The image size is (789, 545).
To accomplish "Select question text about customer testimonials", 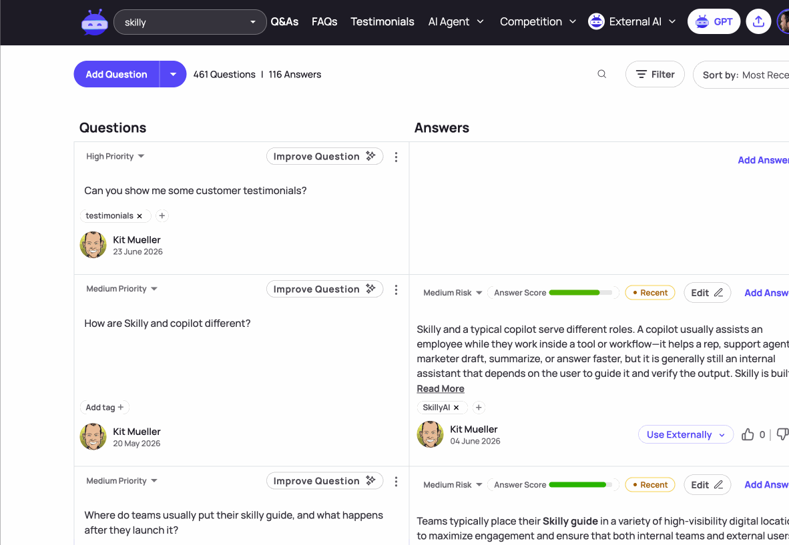I will coord(195,191).
